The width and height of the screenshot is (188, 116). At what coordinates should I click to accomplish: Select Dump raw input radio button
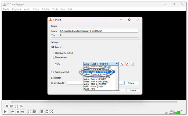click(x=53, y=72)
